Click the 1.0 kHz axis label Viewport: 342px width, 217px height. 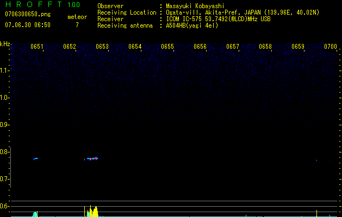[4, 98]
